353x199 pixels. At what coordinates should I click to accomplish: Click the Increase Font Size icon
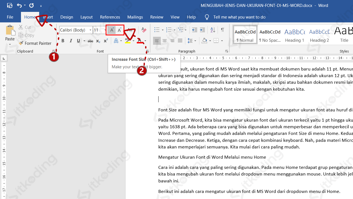112,30
